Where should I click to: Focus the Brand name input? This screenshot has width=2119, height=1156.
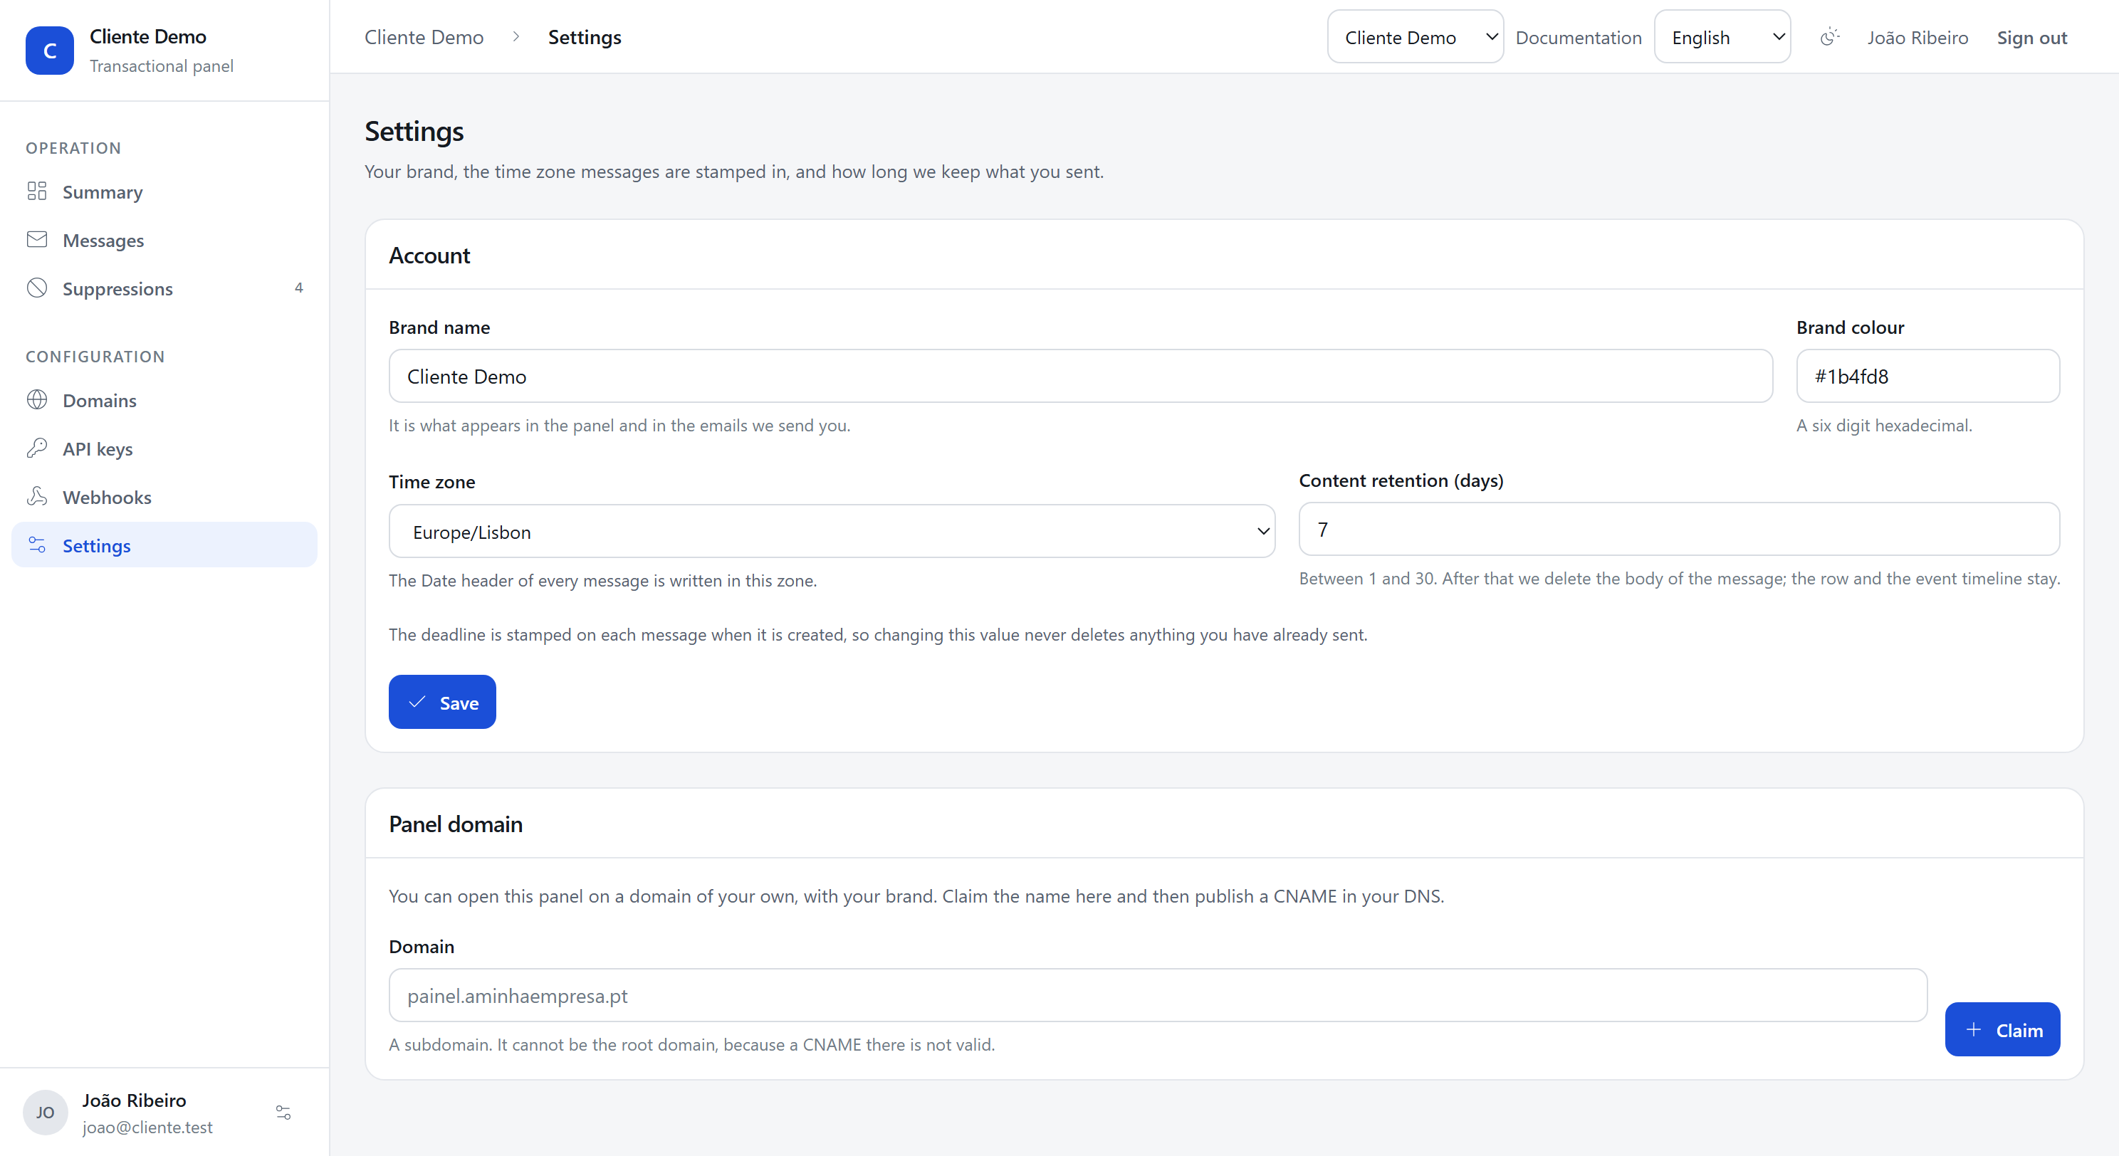(x=1080, y=376)
